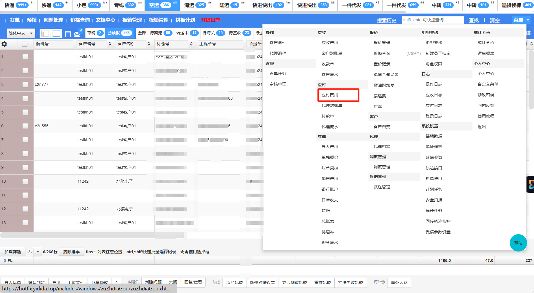Open 应付费用 in the menu
Screen dimensions: 534x293
330,95
